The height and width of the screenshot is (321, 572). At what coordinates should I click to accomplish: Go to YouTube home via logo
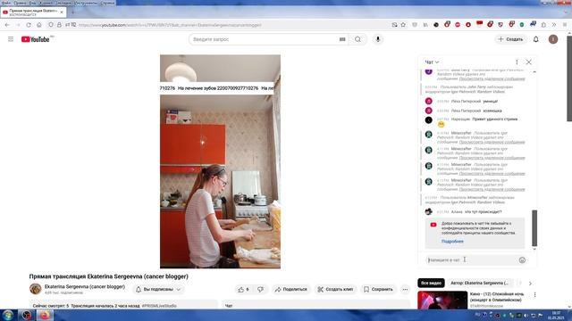coord(36,39)
